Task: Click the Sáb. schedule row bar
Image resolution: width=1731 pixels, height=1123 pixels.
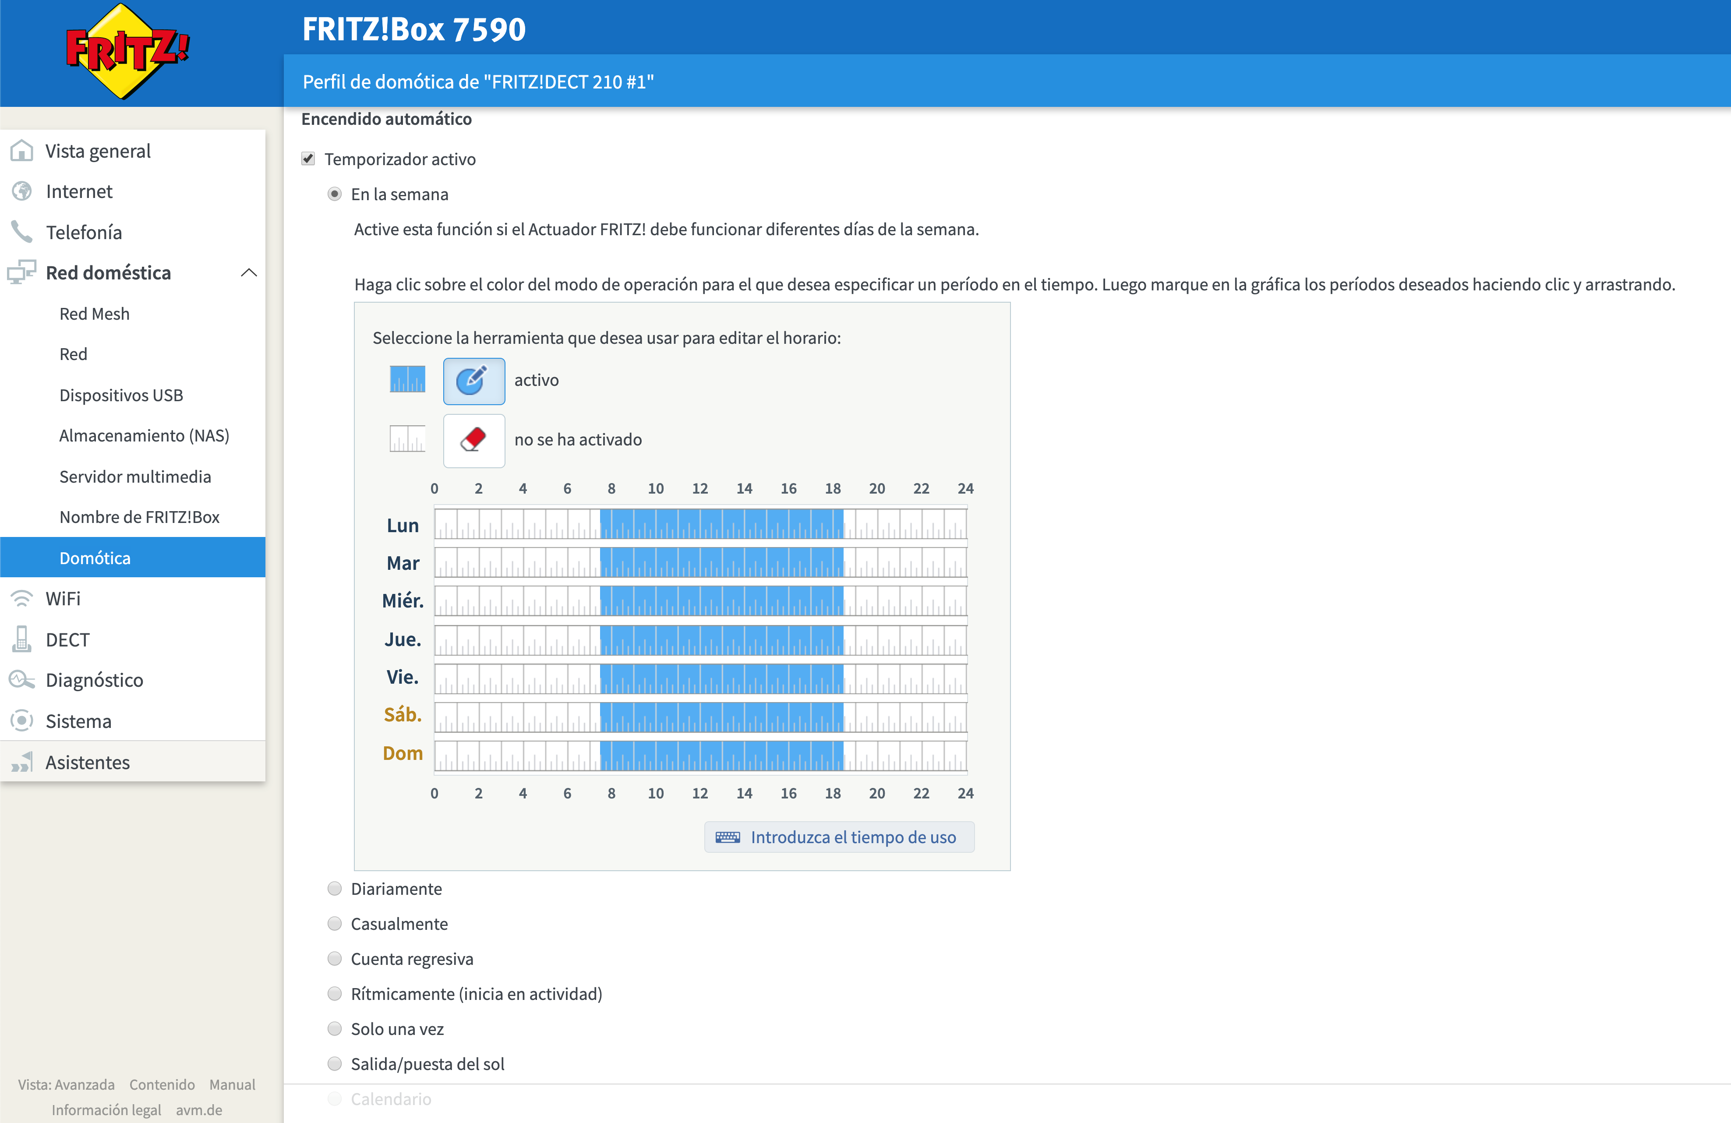Action: pos(700,717)
